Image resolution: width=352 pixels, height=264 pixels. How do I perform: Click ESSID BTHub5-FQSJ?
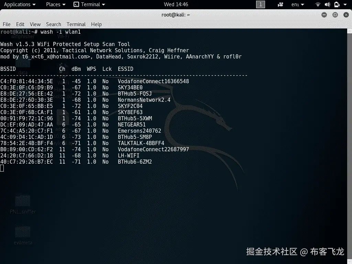pyautogui.click(x=135, y=93)
